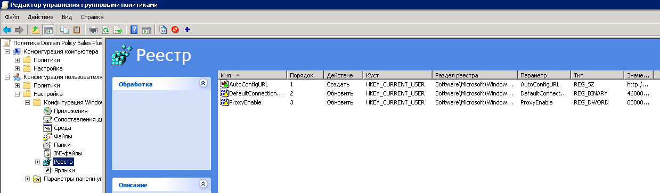Screen dimensions: 660x193
Task: Open the Действие menu
Action: click(40, 17)
